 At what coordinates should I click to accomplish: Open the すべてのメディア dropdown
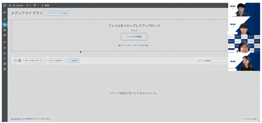[x=35, y=61]
